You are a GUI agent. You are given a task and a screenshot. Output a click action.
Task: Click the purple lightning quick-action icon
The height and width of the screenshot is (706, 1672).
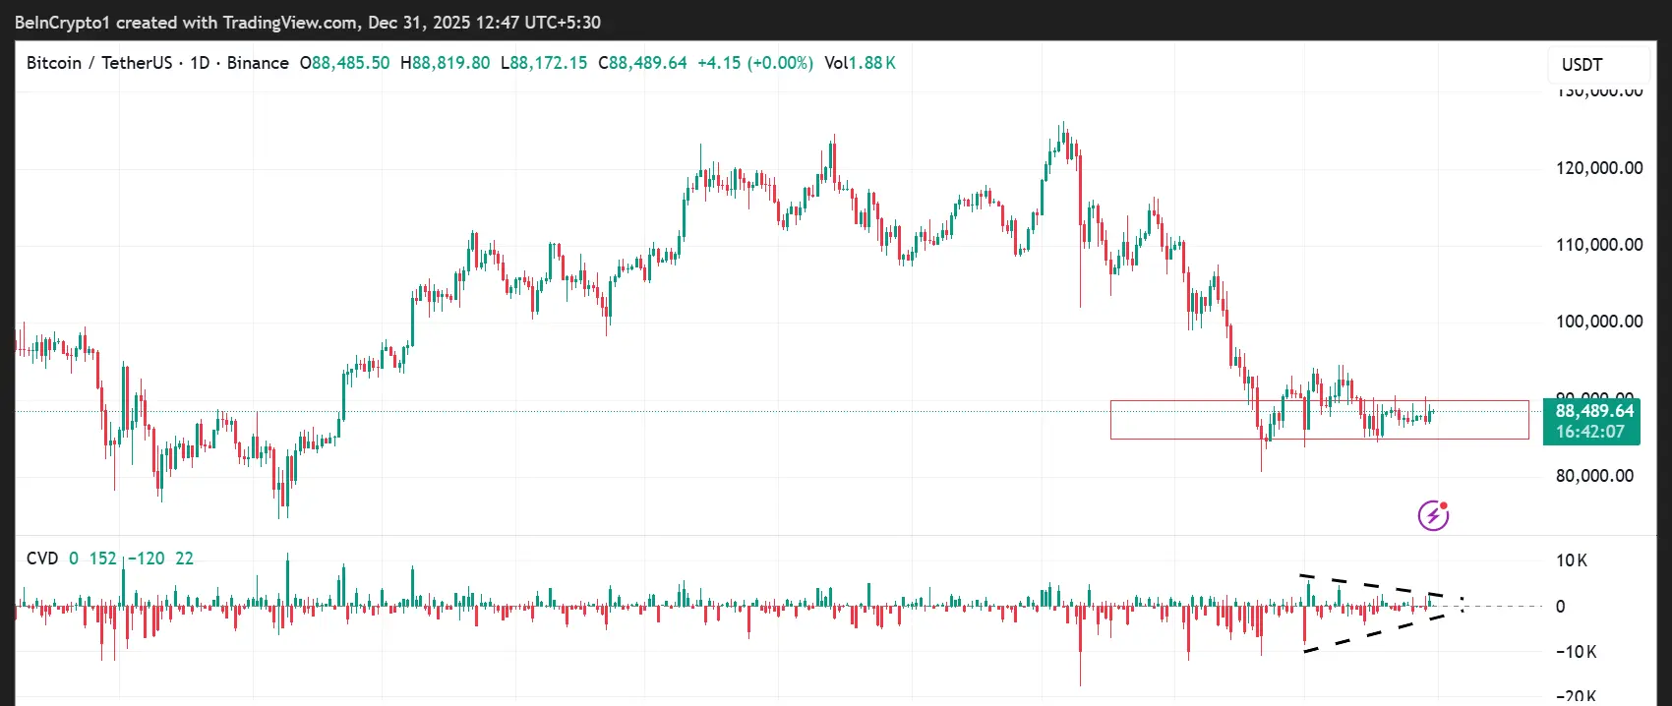pyautogui.click(x=1433, y=514)
